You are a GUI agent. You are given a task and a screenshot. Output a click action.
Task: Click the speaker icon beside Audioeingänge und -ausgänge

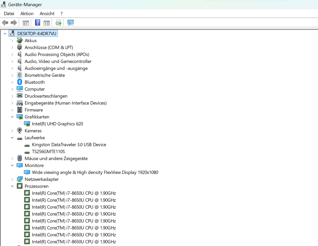[x=20, y=68]
